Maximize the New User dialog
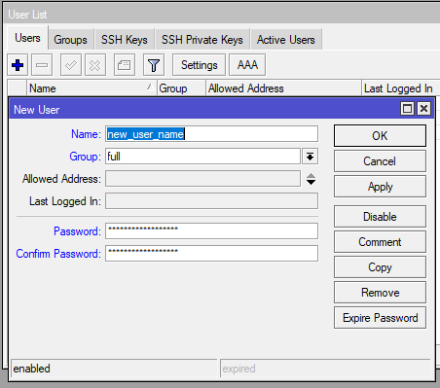 click(408, 109)
